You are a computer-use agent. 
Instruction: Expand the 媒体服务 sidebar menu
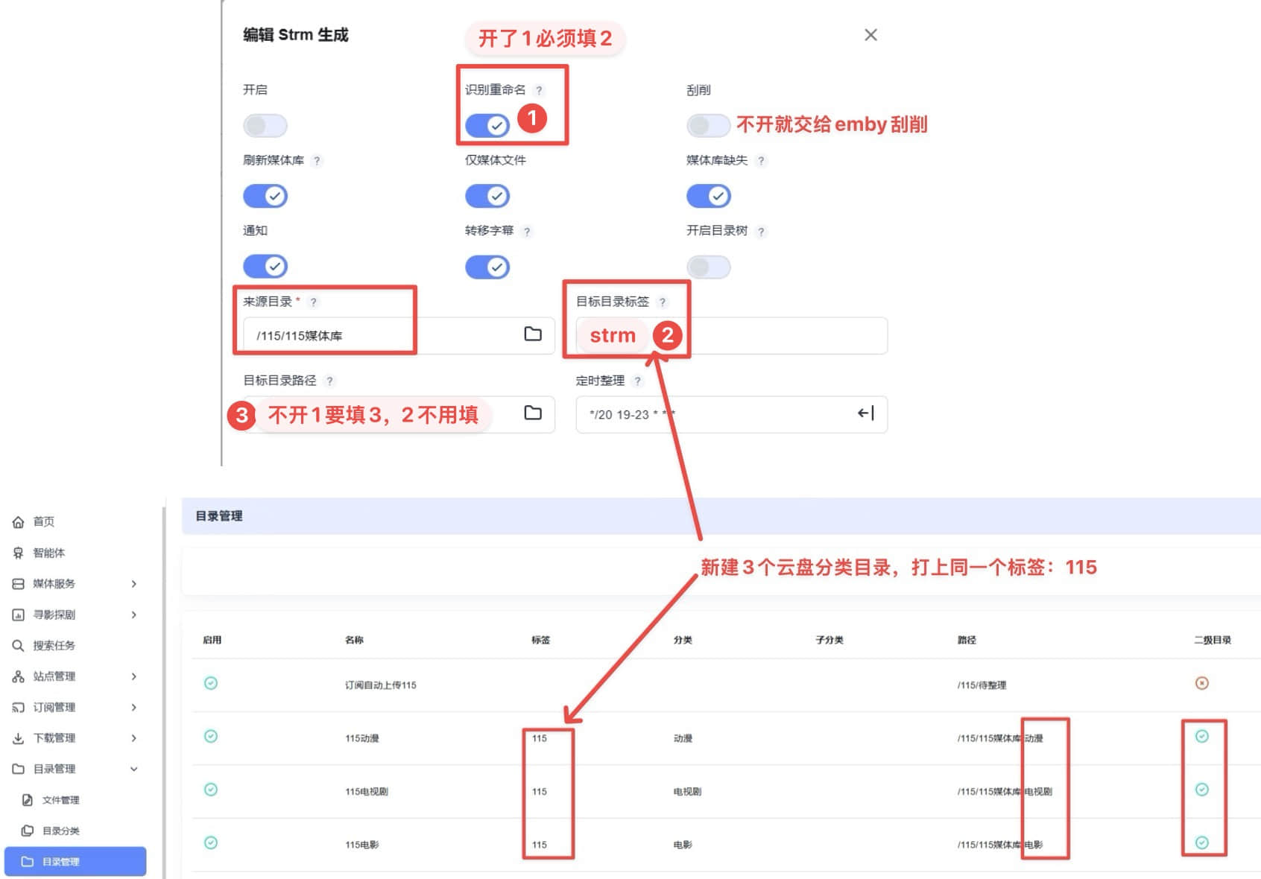pyautogui.click(x=75, y=584)
